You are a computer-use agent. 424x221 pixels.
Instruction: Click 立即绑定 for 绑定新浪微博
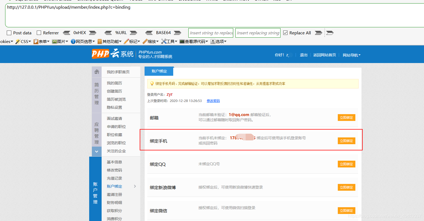click(x=346, y=187)
